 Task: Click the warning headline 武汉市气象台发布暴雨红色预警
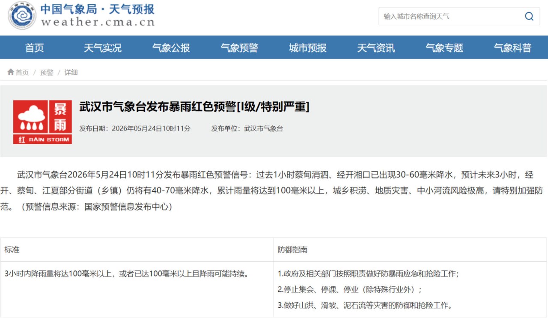(x=194, y=107)
